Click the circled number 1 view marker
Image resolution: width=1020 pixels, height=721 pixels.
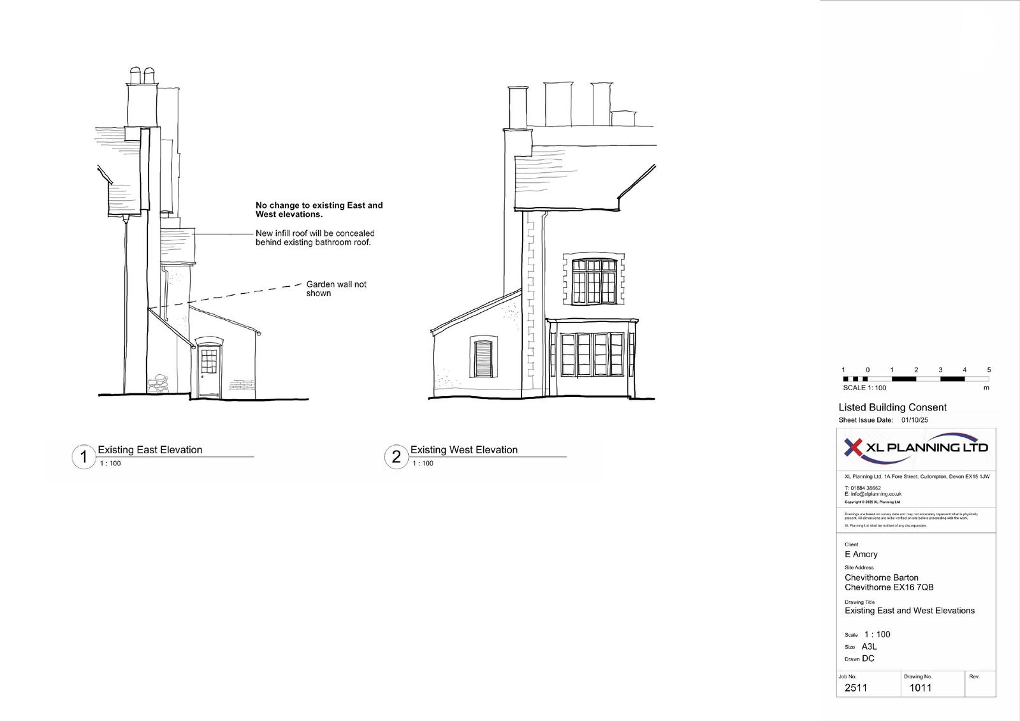(83, 457)
